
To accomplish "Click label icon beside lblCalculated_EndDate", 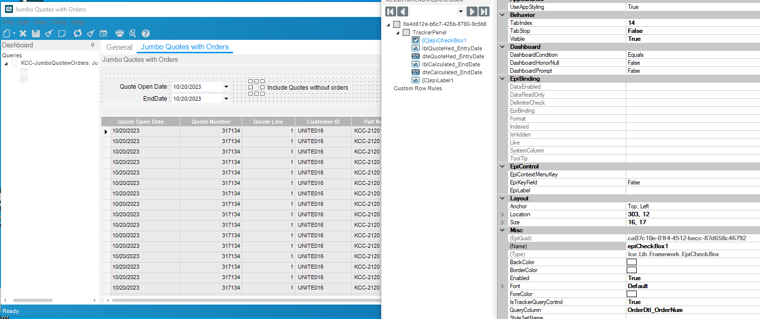I will 415,64.
